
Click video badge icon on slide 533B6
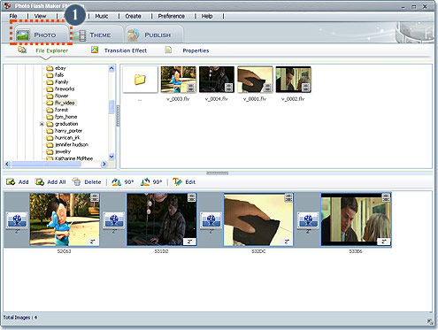386,197
